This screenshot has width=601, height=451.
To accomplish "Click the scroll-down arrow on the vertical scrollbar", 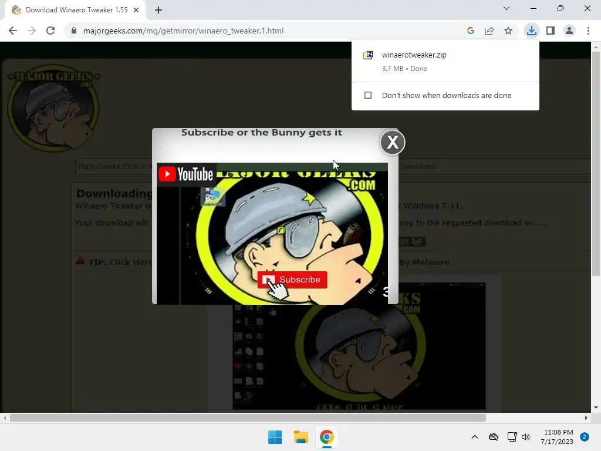I will coord(596,408).
